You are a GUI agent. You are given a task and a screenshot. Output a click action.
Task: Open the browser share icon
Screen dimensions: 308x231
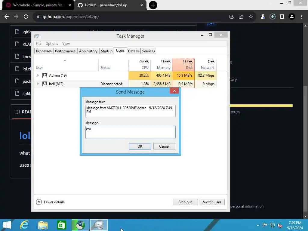(241, 17)
